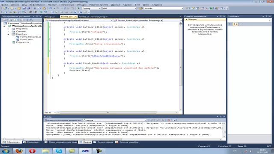Pin the Toolbox panel
The image size is (274, 154).
click(x=221, y=16)
